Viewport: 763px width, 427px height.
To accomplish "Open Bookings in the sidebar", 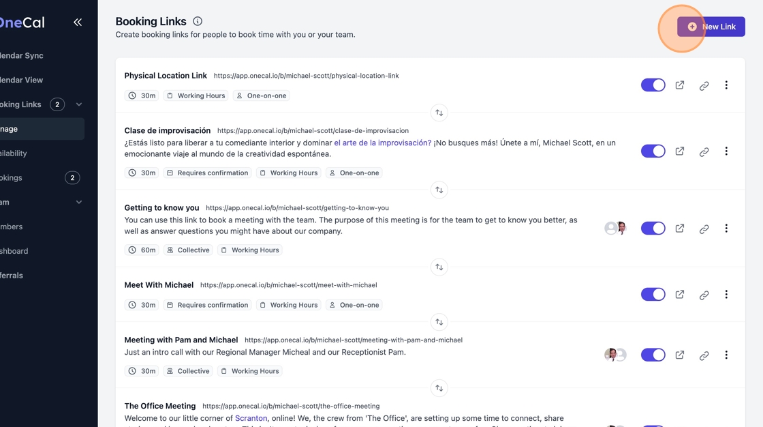I will pos(12,178).
